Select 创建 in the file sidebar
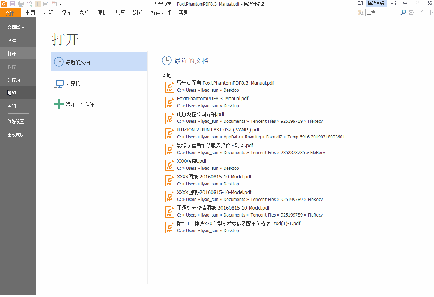Screen dimensions: 434x297 click(18, 40)
